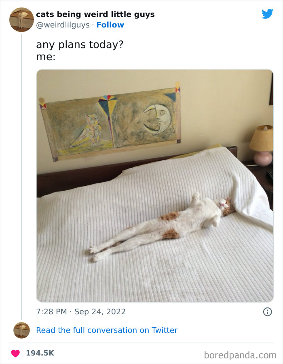Open the tweet timestamp 7:28 PM Sep 24, 2022
This screenshot has height=364, width=283.
[81, 311]
